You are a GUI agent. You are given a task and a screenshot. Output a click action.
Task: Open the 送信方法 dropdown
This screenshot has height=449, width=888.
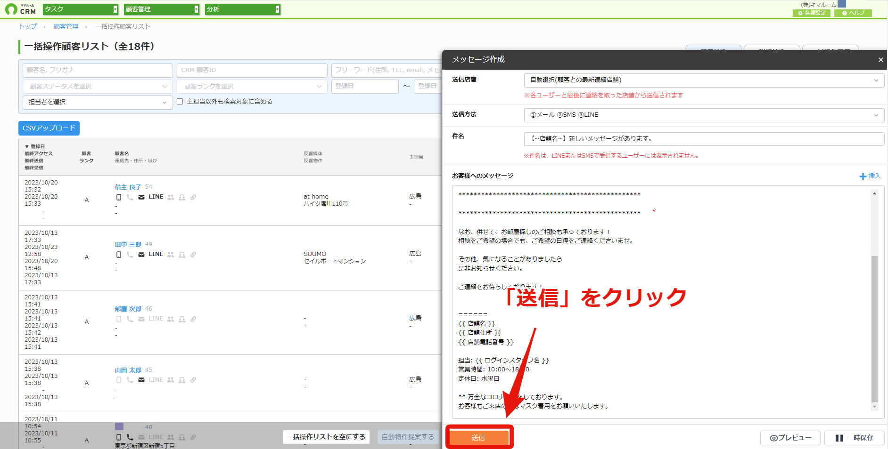pyautogui.click(x=704, y=115)
